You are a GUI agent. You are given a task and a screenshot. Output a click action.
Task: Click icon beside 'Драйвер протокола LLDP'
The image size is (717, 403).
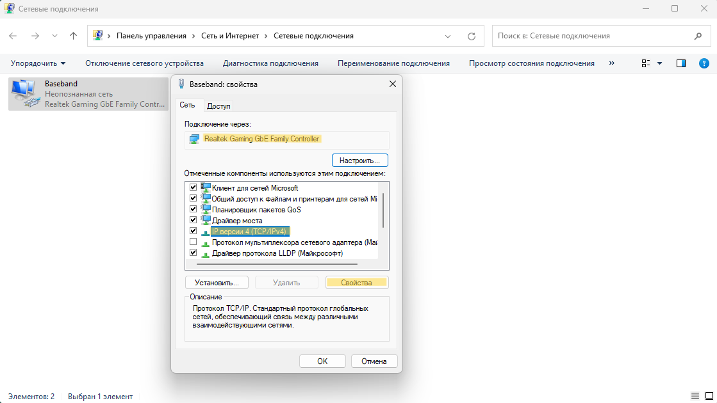tap(205, 254)
